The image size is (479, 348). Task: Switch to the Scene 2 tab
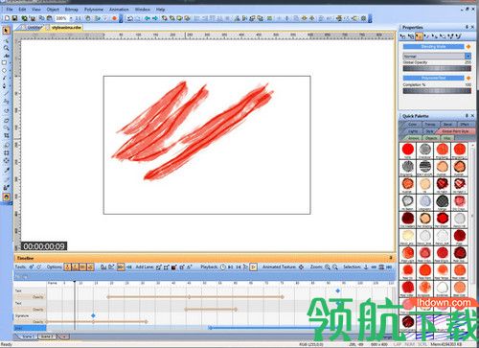[x=47, y=336]
